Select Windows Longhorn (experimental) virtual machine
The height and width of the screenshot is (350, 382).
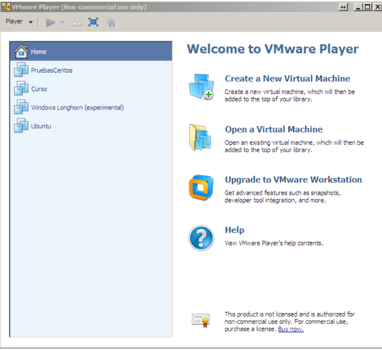tap(91, 108)
